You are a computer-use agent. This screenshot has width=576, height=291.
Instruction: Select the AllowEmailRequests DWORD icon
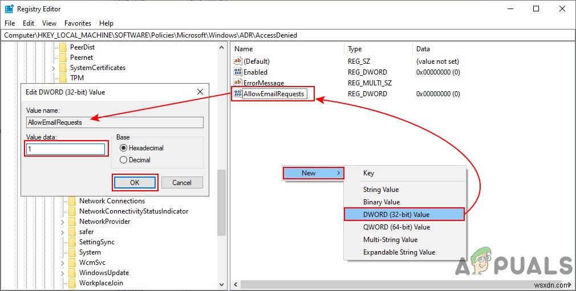(x=238, y=93)
